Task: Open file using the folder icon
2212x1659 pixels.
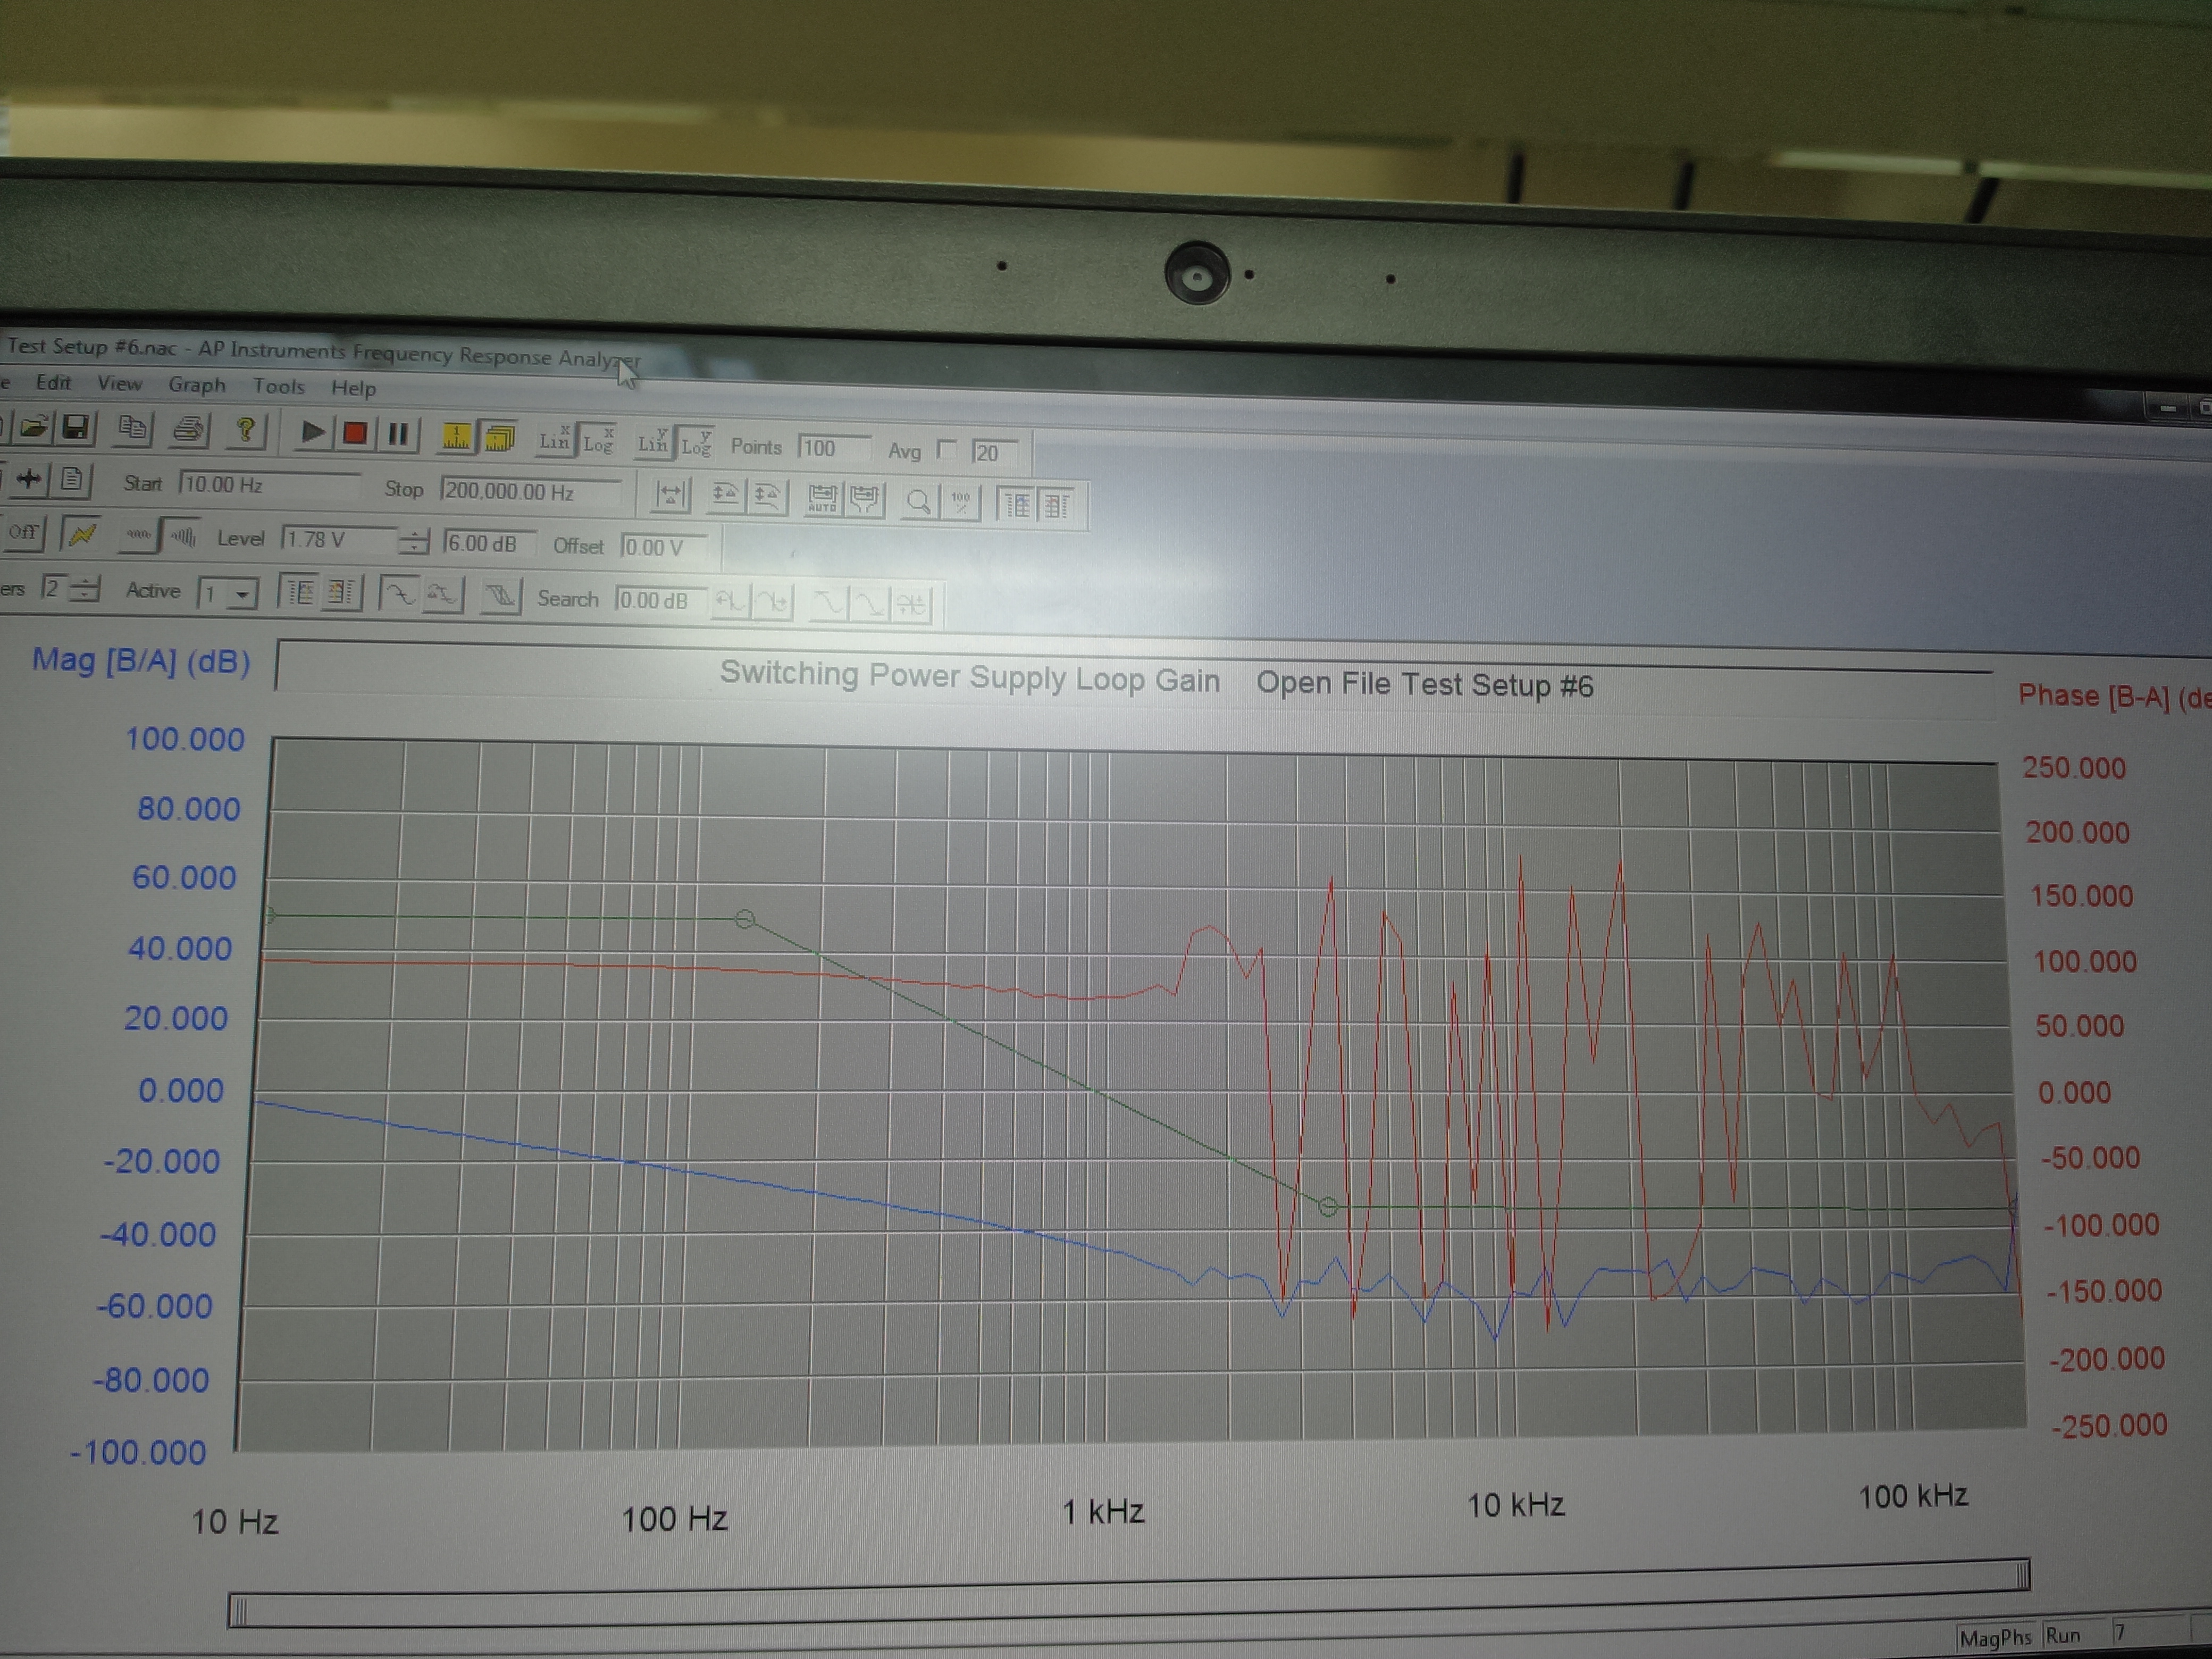Action: [33, 427]
